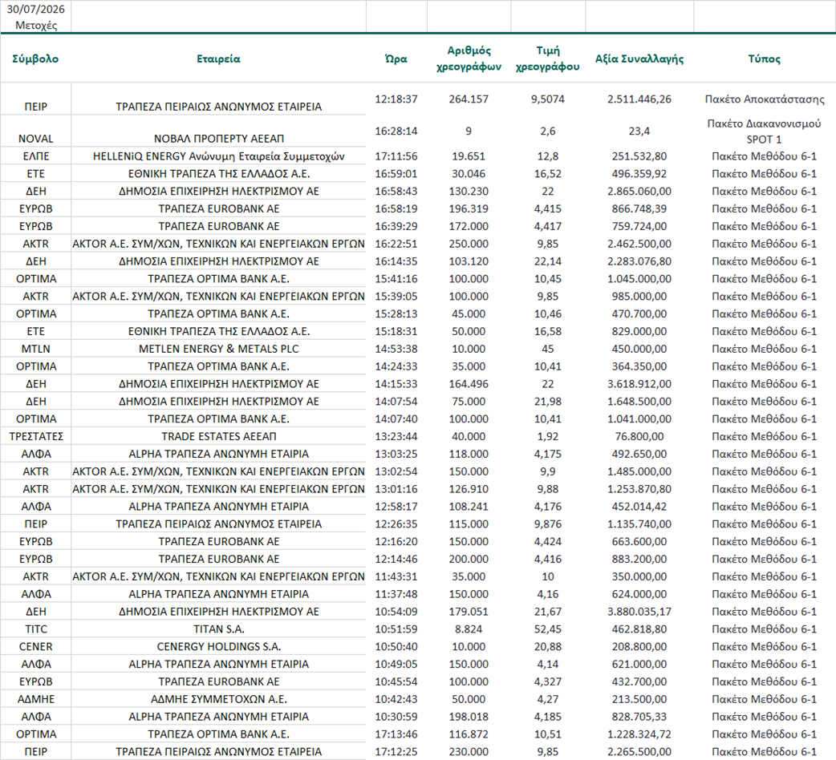Select the TRADE ESTATES ΑΕΕΑΠ cell
The image size is (836, 760).
point(218,436)
